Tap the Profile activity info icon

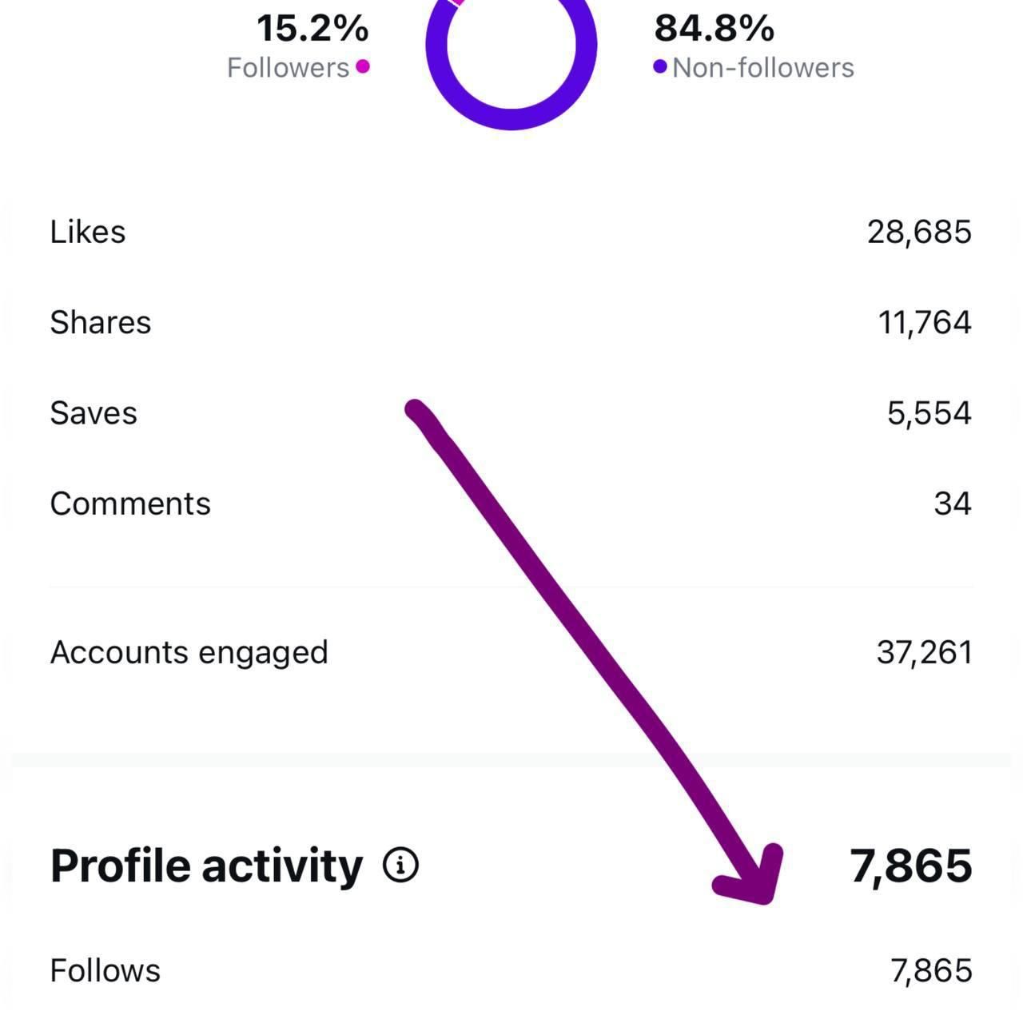(400, 865)
